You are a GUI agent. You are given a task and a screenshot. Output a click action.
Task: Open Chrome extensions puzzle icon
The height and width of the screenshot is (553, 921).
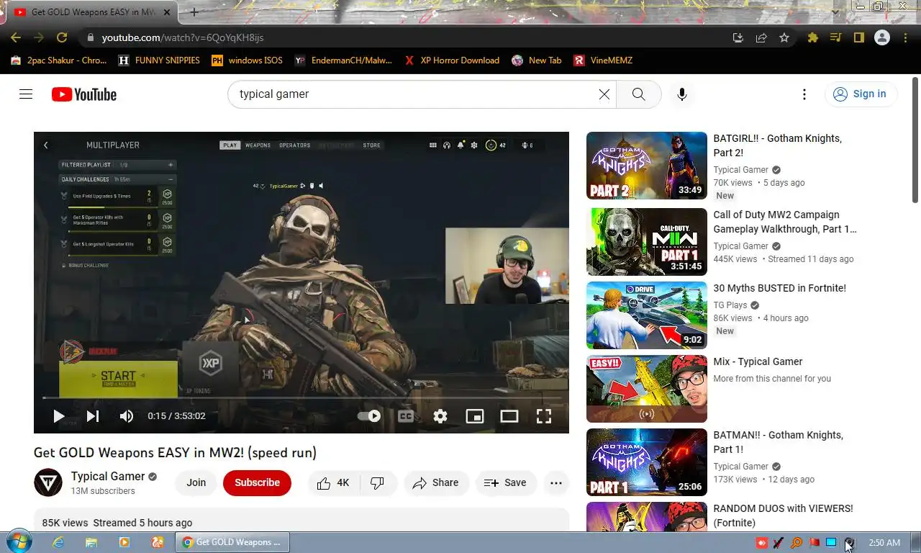(813, 37)
